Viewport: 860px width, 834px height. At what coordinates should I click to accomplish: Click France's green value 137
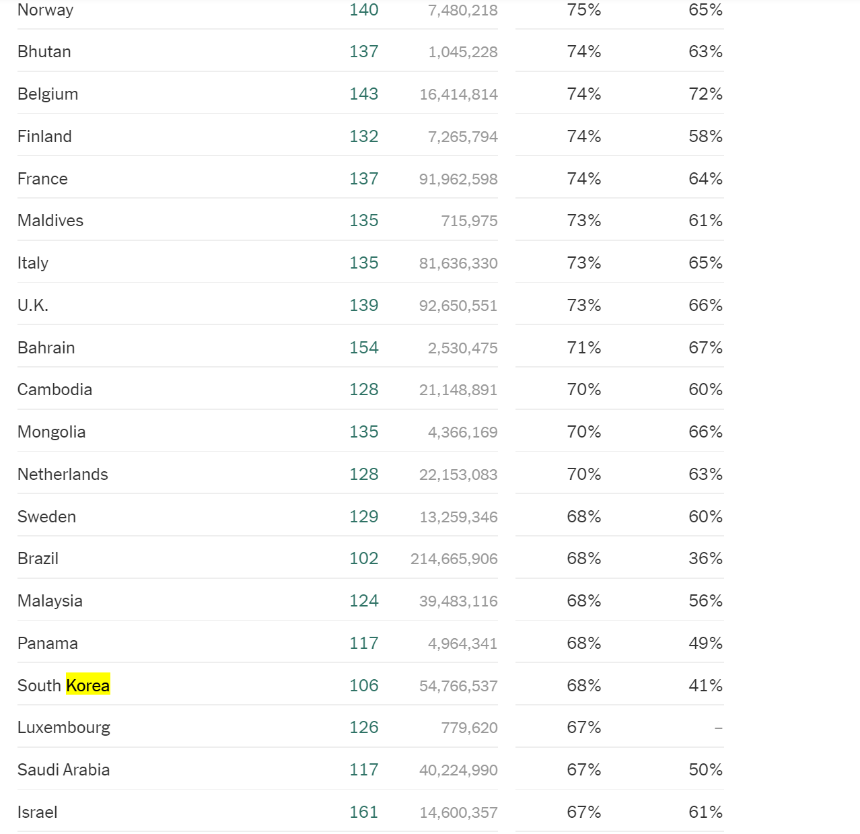click(364, 179)
